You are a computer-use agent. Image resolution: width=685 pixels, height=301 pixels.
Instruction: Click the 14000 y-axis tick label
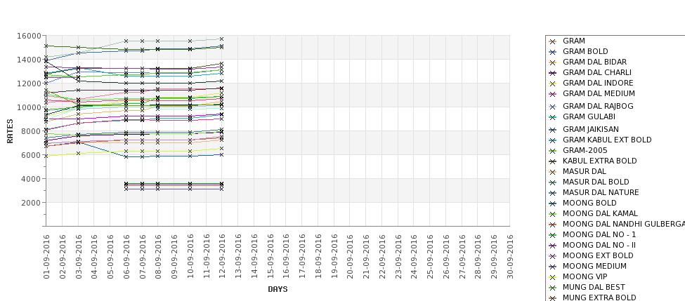(x=29, y=60)
